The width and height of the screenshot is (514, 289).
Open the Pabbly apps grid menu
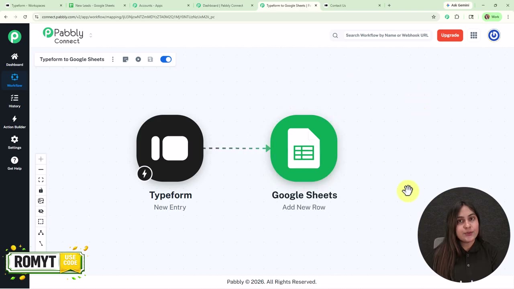pyautogui.click(x=474, y=35)
